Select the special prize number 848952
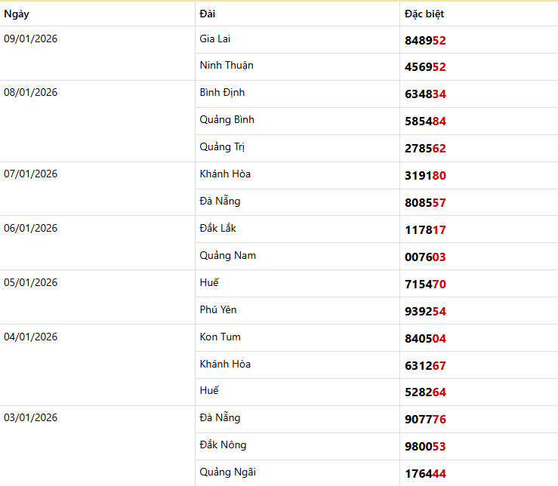 pos(425,40)
